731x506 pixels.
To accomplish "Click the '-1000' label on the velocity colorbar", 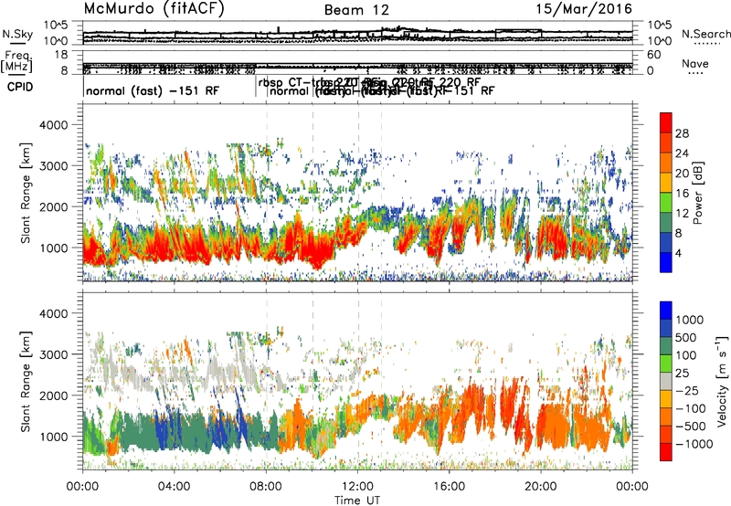I will 694,444.
